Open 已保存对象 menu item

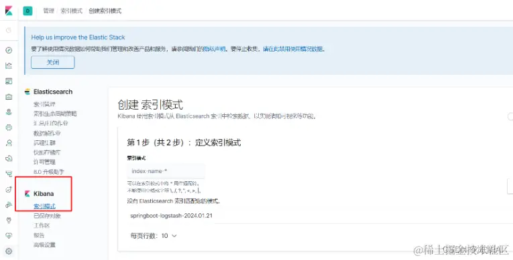click(47, 216)
